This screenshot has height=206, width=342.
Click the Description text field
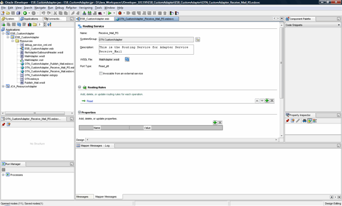click(x=146, y=49)
